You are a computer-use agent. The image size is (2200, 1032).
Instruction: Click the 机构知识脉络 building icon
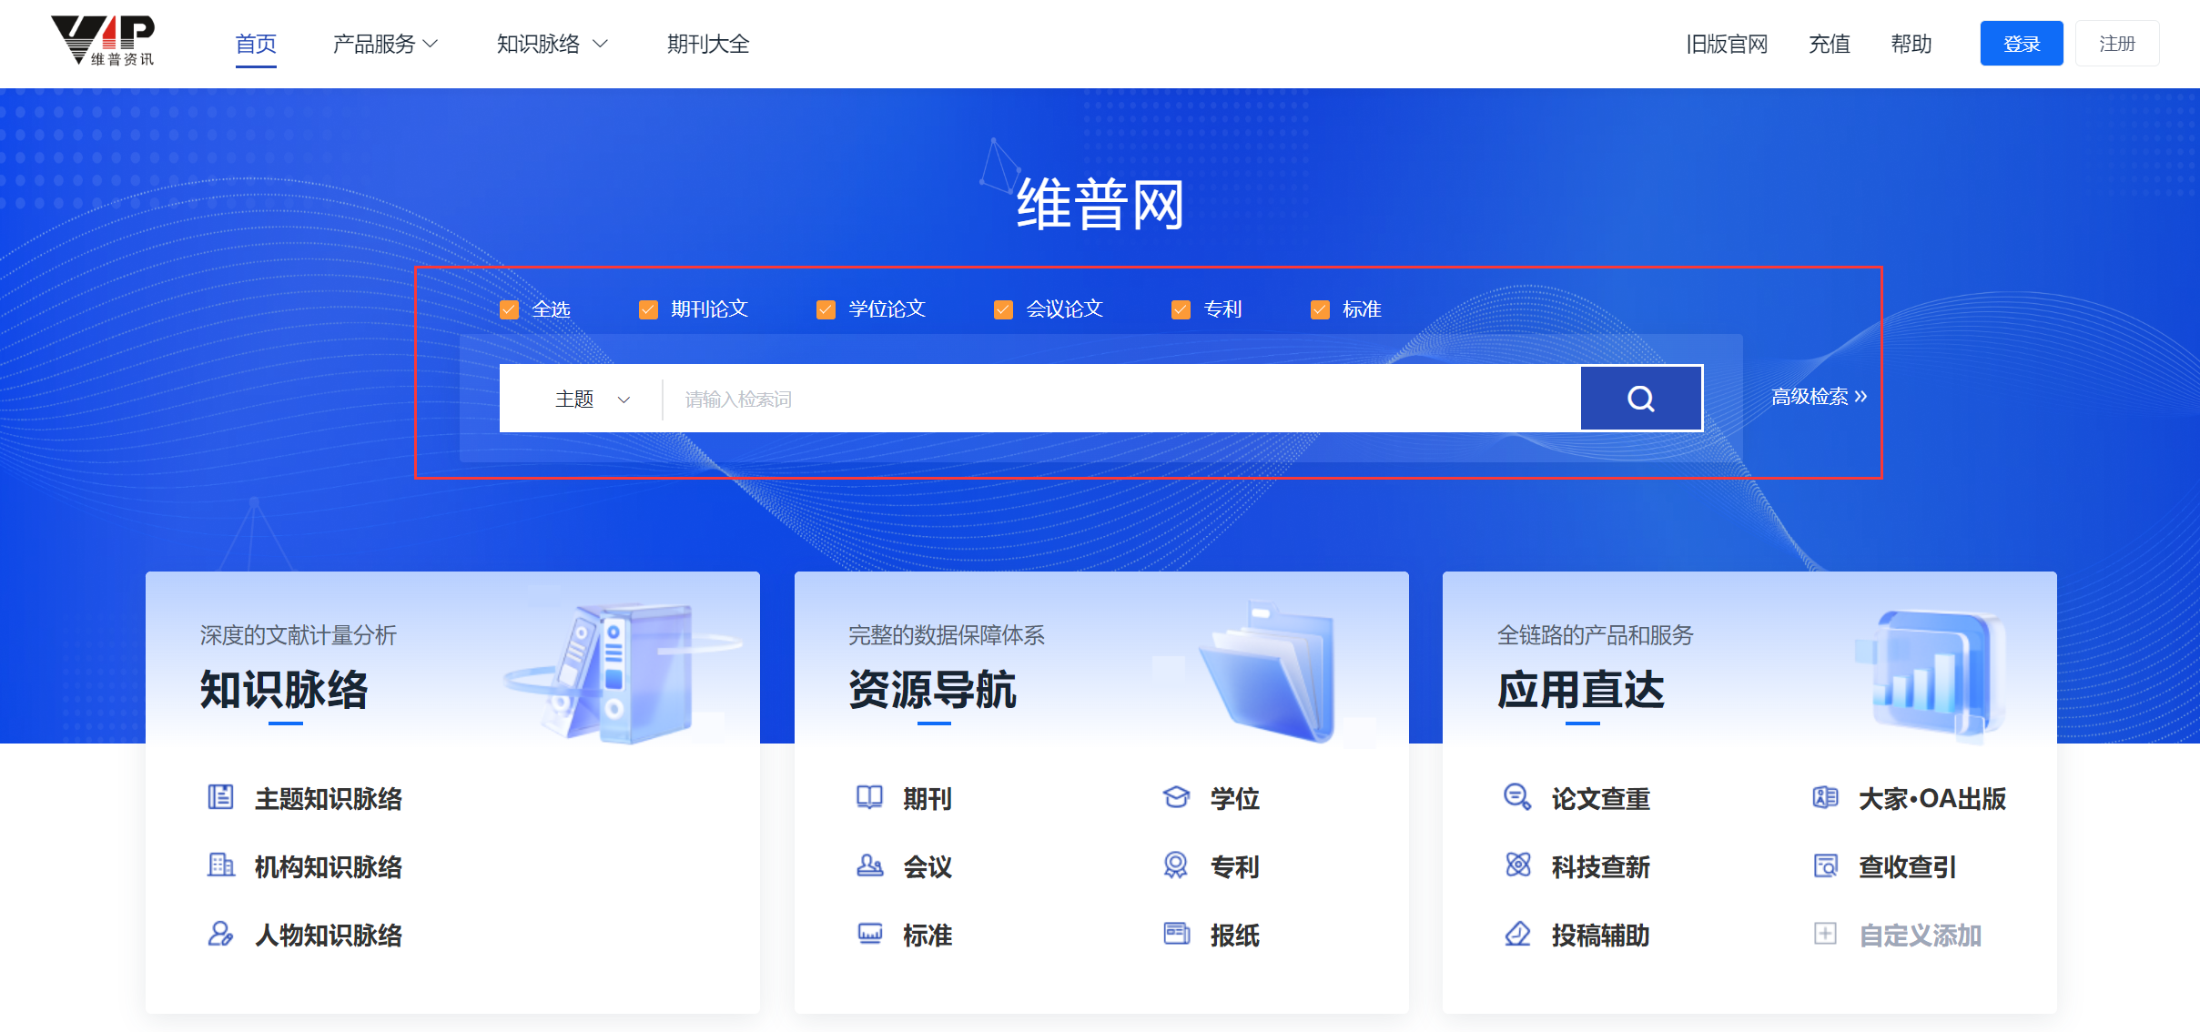[220, 865]
